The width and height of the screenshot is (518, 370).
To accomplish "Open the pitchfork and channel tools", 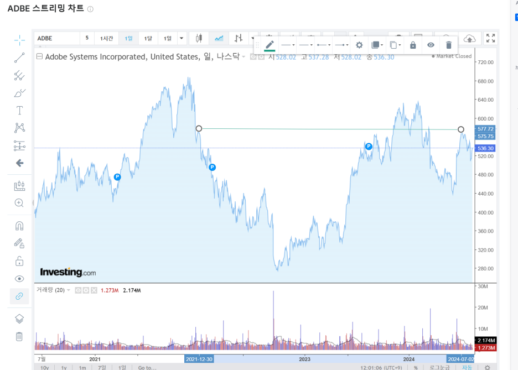I will pyautogui.click(x=19, y=76).
